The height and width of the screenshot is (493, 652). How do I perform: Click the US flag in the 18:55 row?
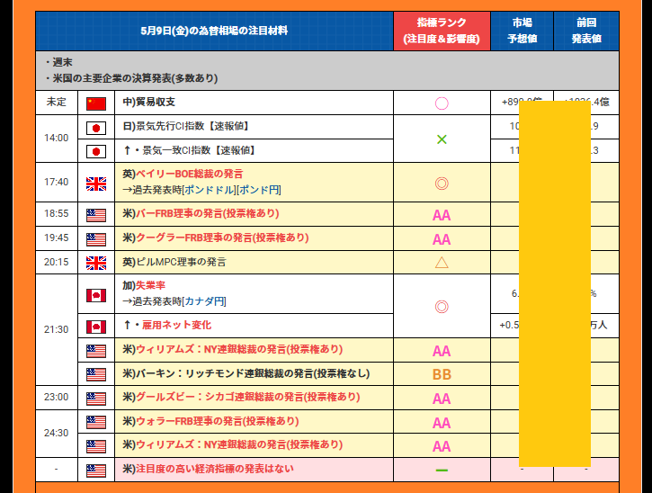pyautogui.click(x=96, y=215)
